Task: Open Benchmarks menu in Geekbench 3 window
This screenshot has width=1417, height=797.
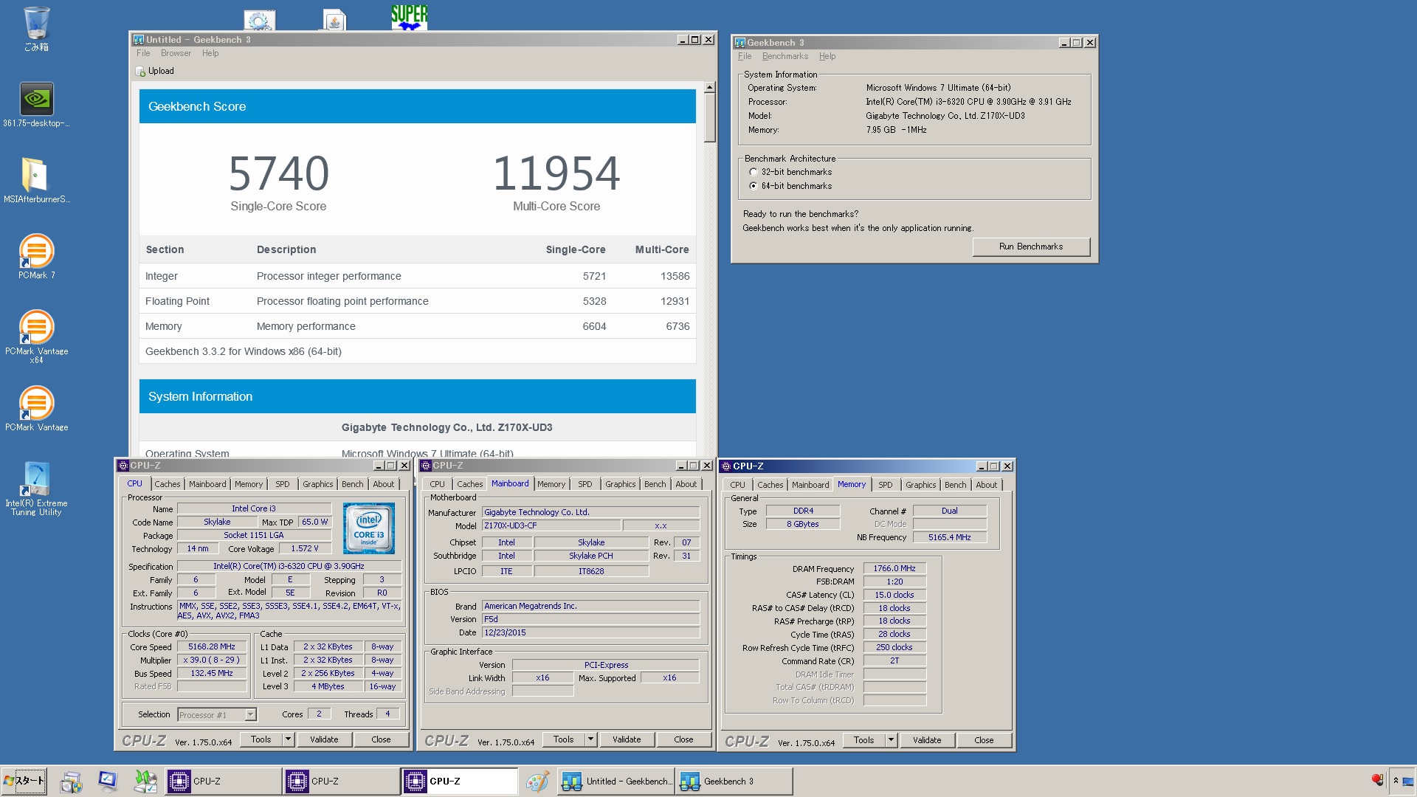Action: pos(785,56)
